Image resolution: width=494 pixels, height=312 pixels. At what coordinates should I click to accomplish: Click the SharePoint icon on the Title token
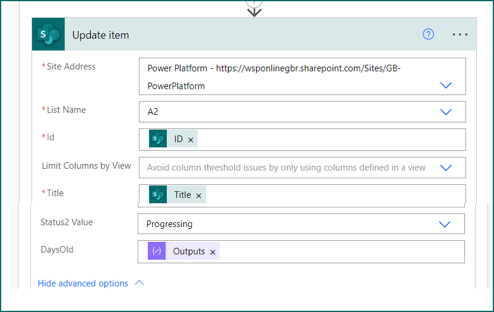[x=158, y=194]
